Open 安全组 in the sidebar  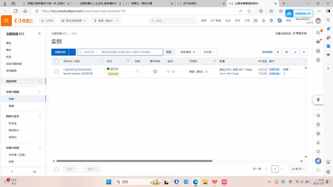[x=12, y=123]
